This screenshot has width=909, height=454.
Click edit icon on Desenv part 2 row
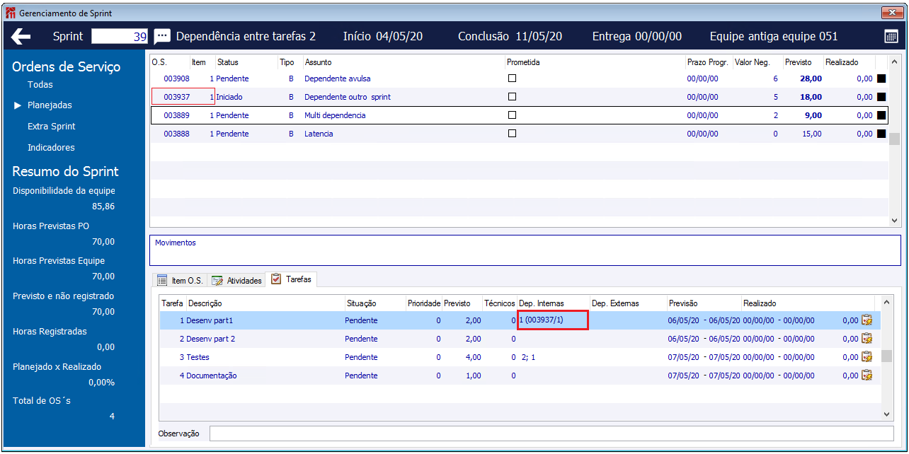(867, 339)
